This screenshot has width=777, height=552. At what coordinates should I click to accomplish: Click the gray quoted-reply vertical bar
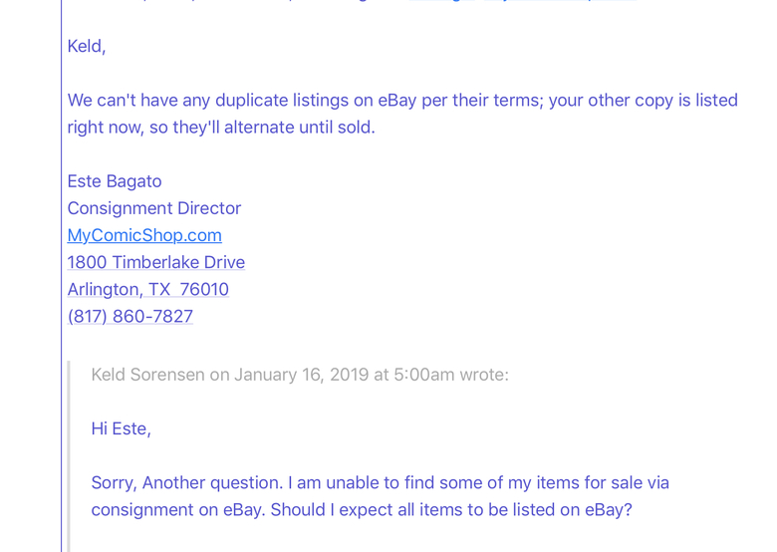click(69, 456)
